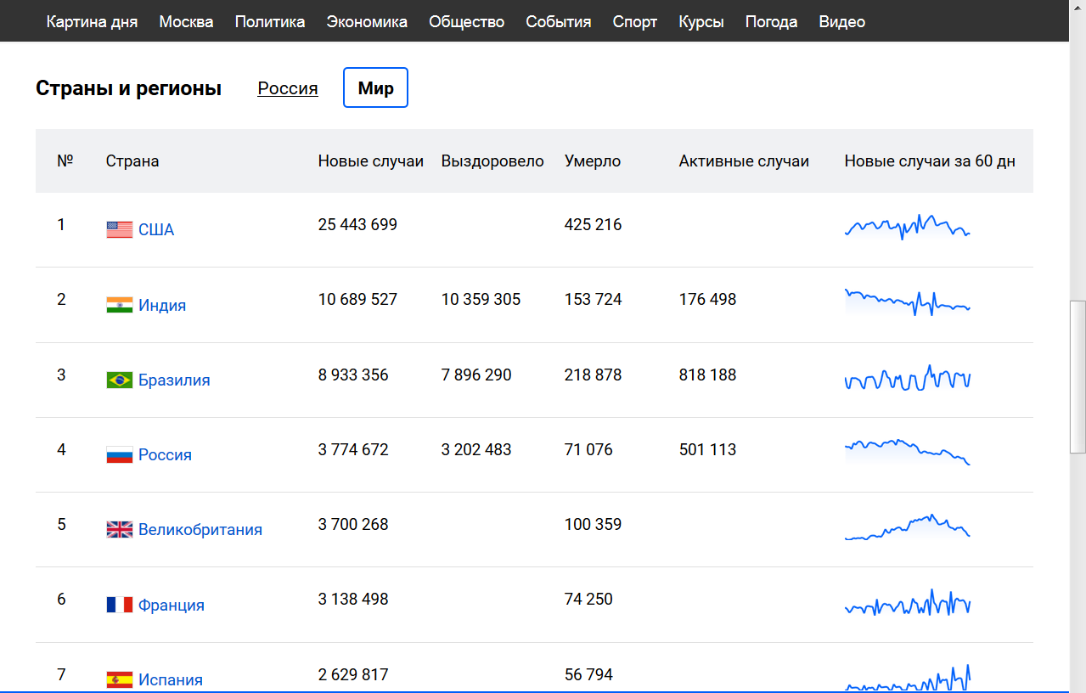Open the События section
This screenshot has width=1086, height=693.
(x=558, y=22)
